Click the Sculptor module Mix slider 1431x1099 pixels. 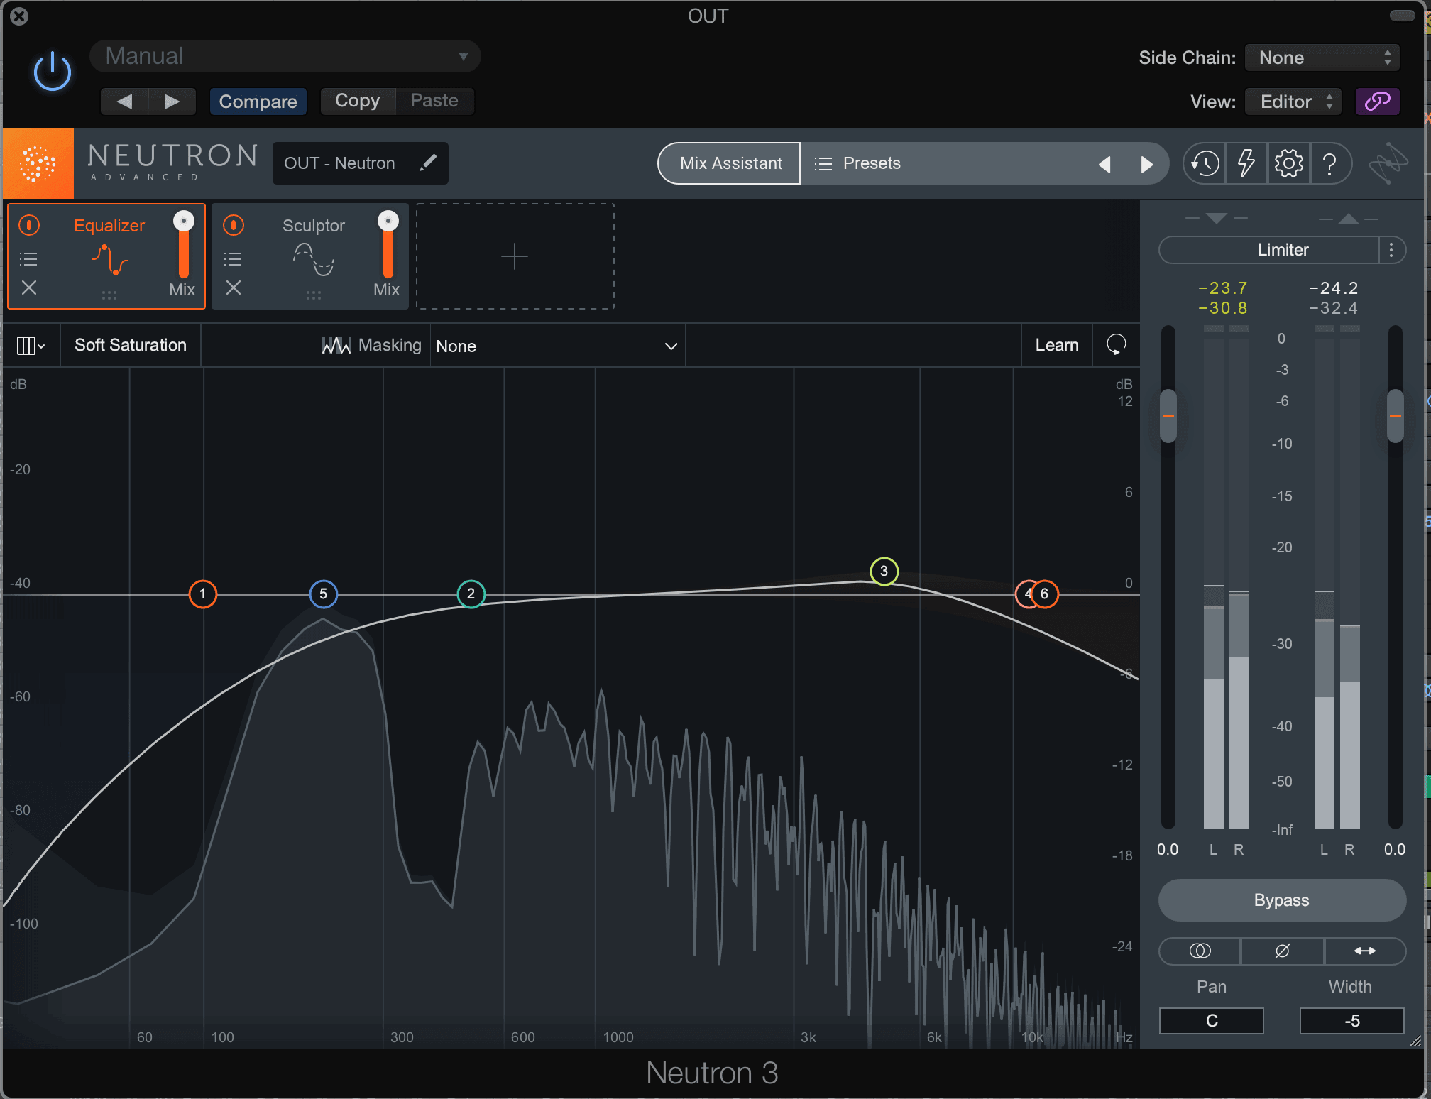[388, 245]
